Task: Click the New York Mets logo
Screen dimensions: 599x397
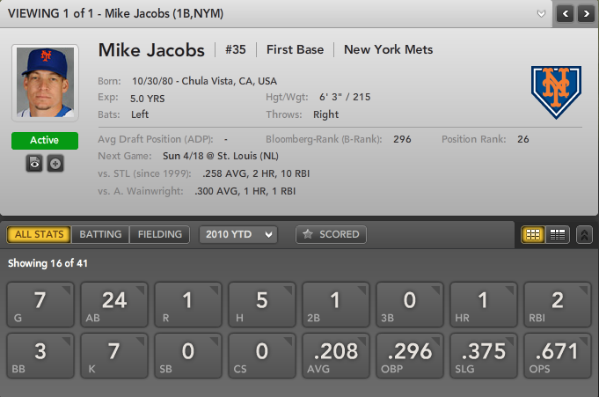Action: (556, 91)
